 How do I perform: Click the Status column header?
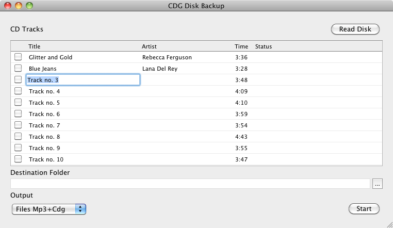point(263,46)
